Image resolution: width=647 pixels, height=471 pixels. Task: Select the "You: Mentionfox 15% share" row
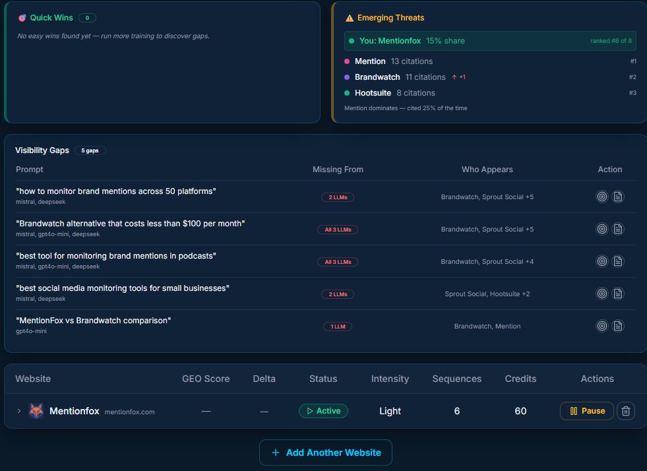coord(490,41)
